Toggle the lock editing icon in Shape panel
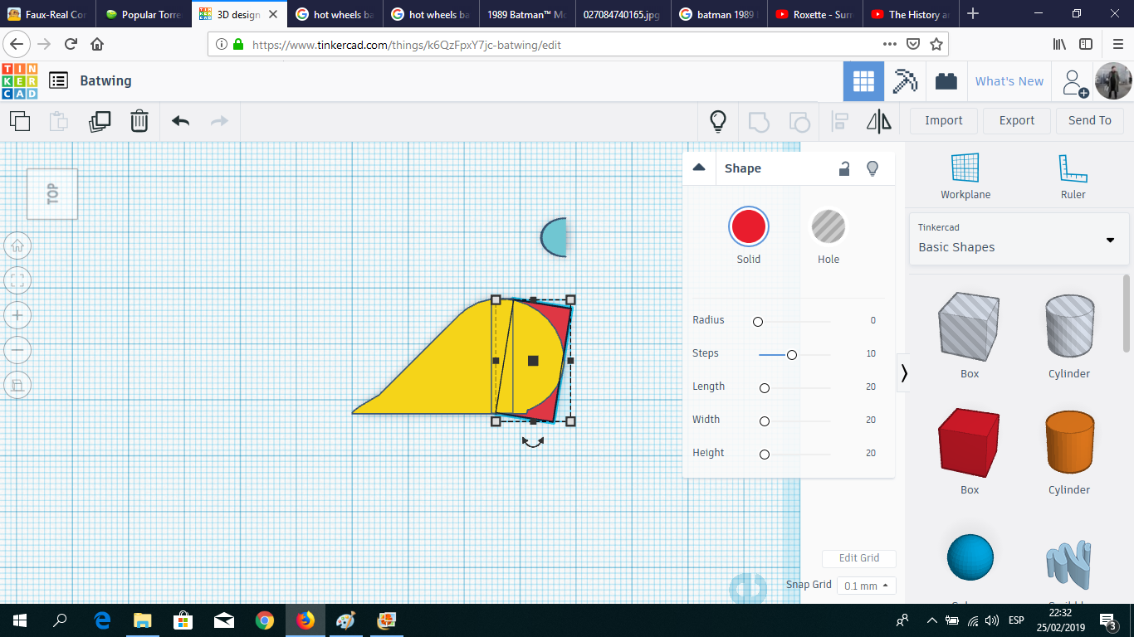1134x637 pixels. click(x=844, y=168)
